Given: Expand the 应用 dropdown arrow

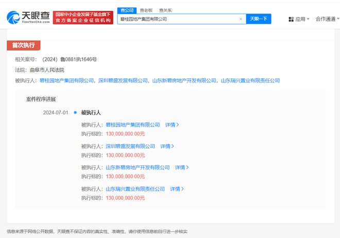Looking at the screenshot, I should 308,19.
